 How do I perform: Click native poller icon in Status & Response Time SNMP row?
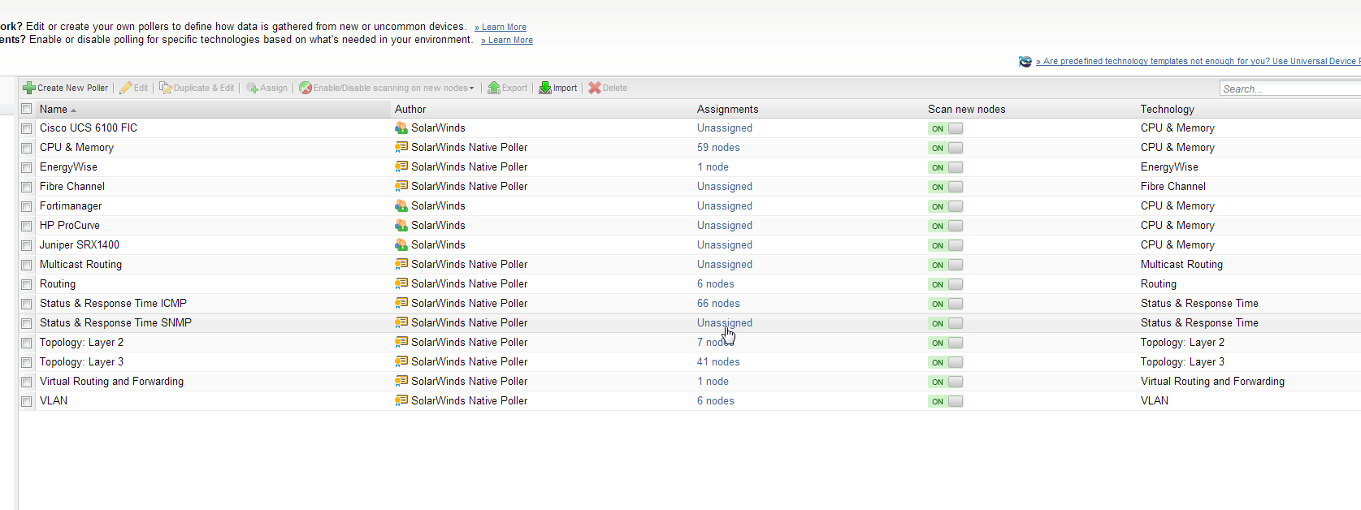pos(401,322)
